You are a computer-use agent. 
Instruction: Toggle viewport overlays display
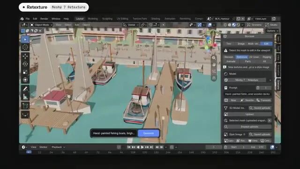point(210,25)
